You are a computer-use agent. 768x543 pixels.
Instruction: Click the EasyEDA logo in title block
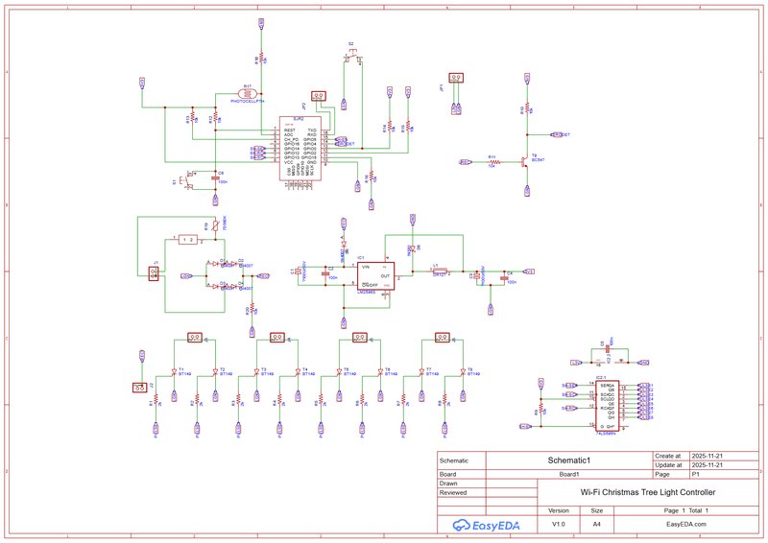coord(486,525)
